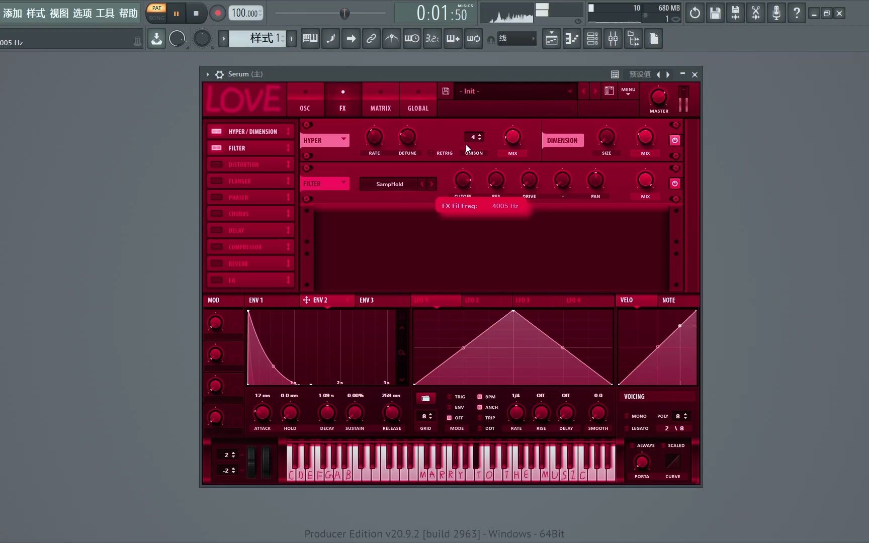
Task: Select the ENV 1 tab
Action: point(272,300)
